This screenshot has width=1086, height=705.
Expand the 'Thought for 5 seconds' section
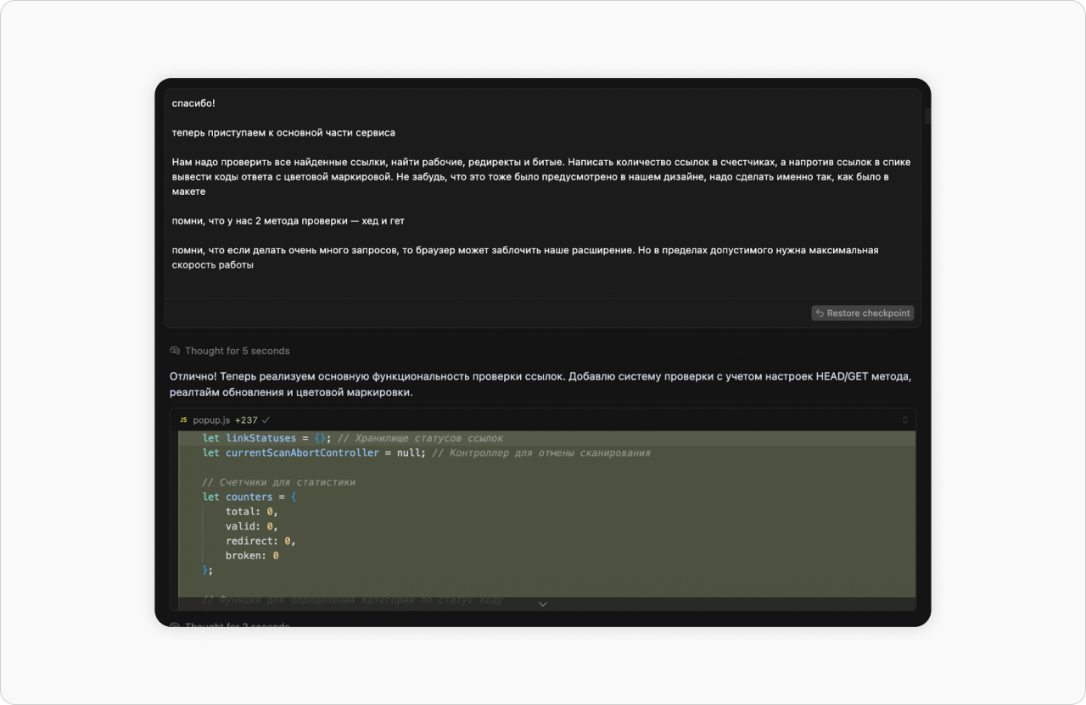[229, 351]
